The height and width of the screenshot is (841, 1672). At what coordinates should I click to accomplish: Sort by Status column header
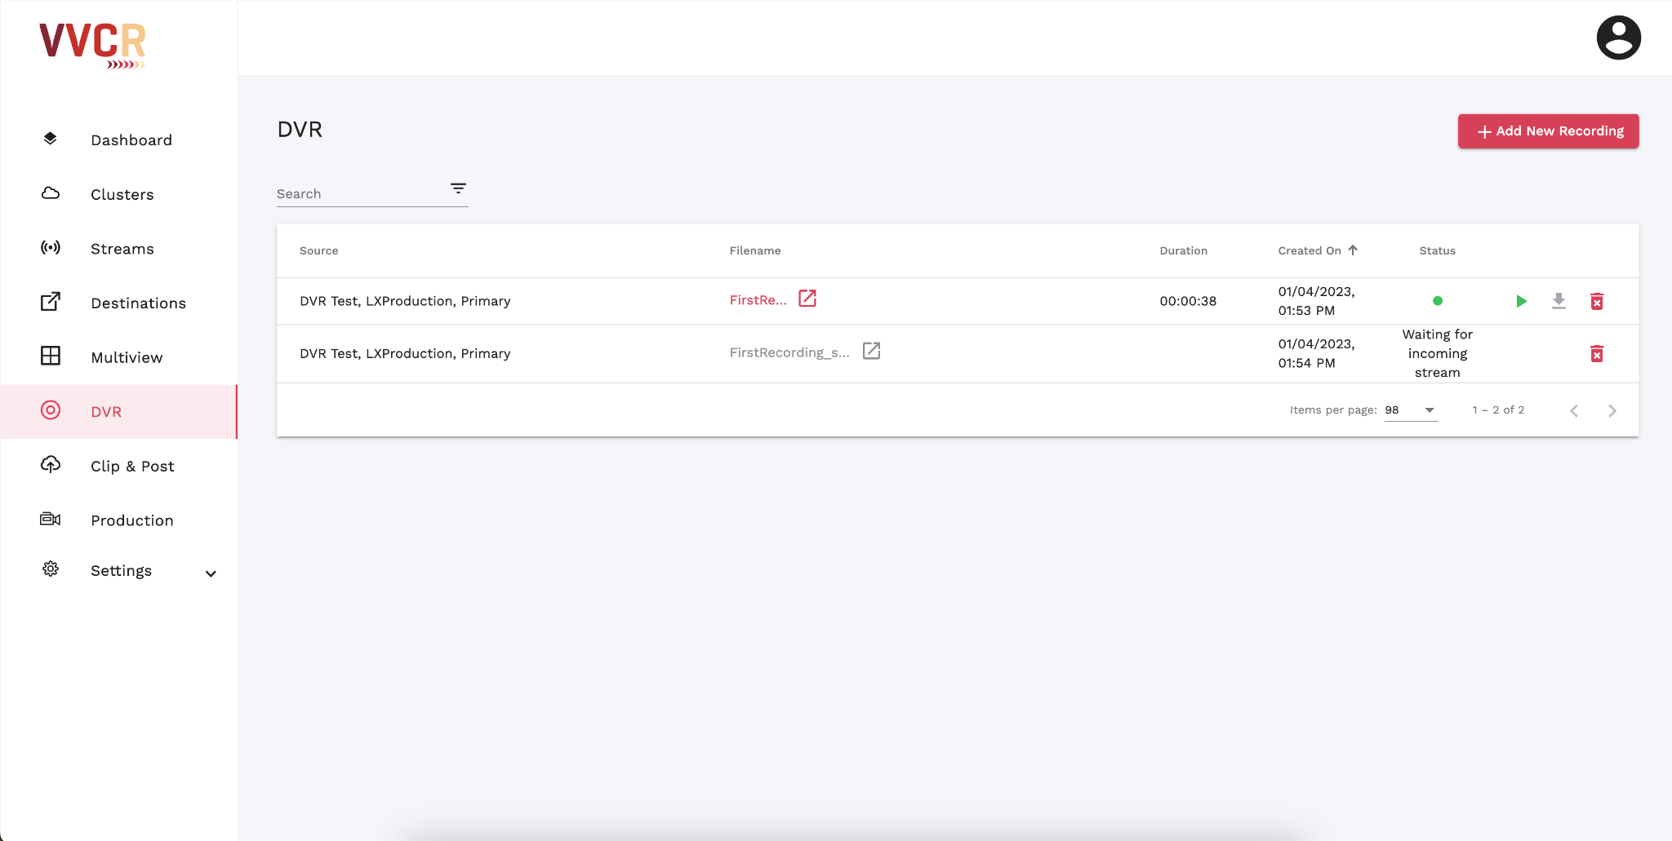[x=1437, y=250]
